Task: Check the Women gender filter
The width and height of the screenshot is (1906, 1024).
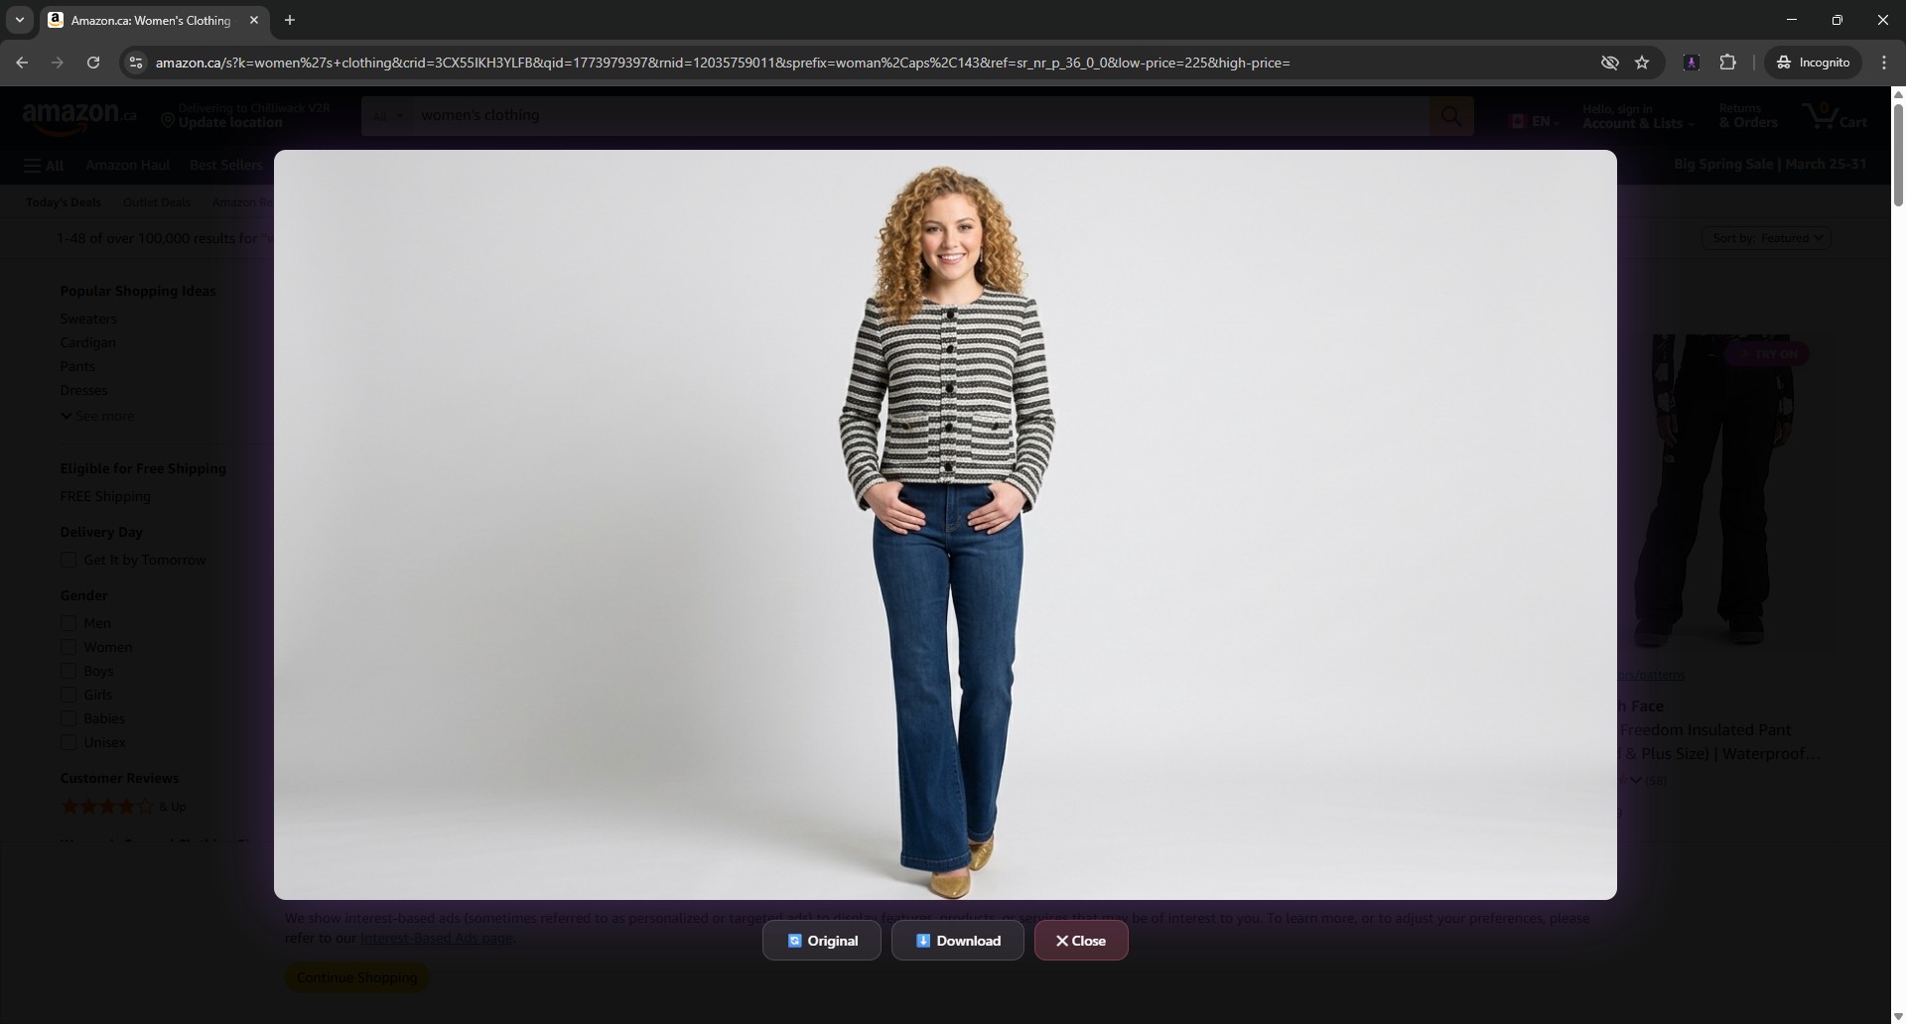Action: (68, 647)
